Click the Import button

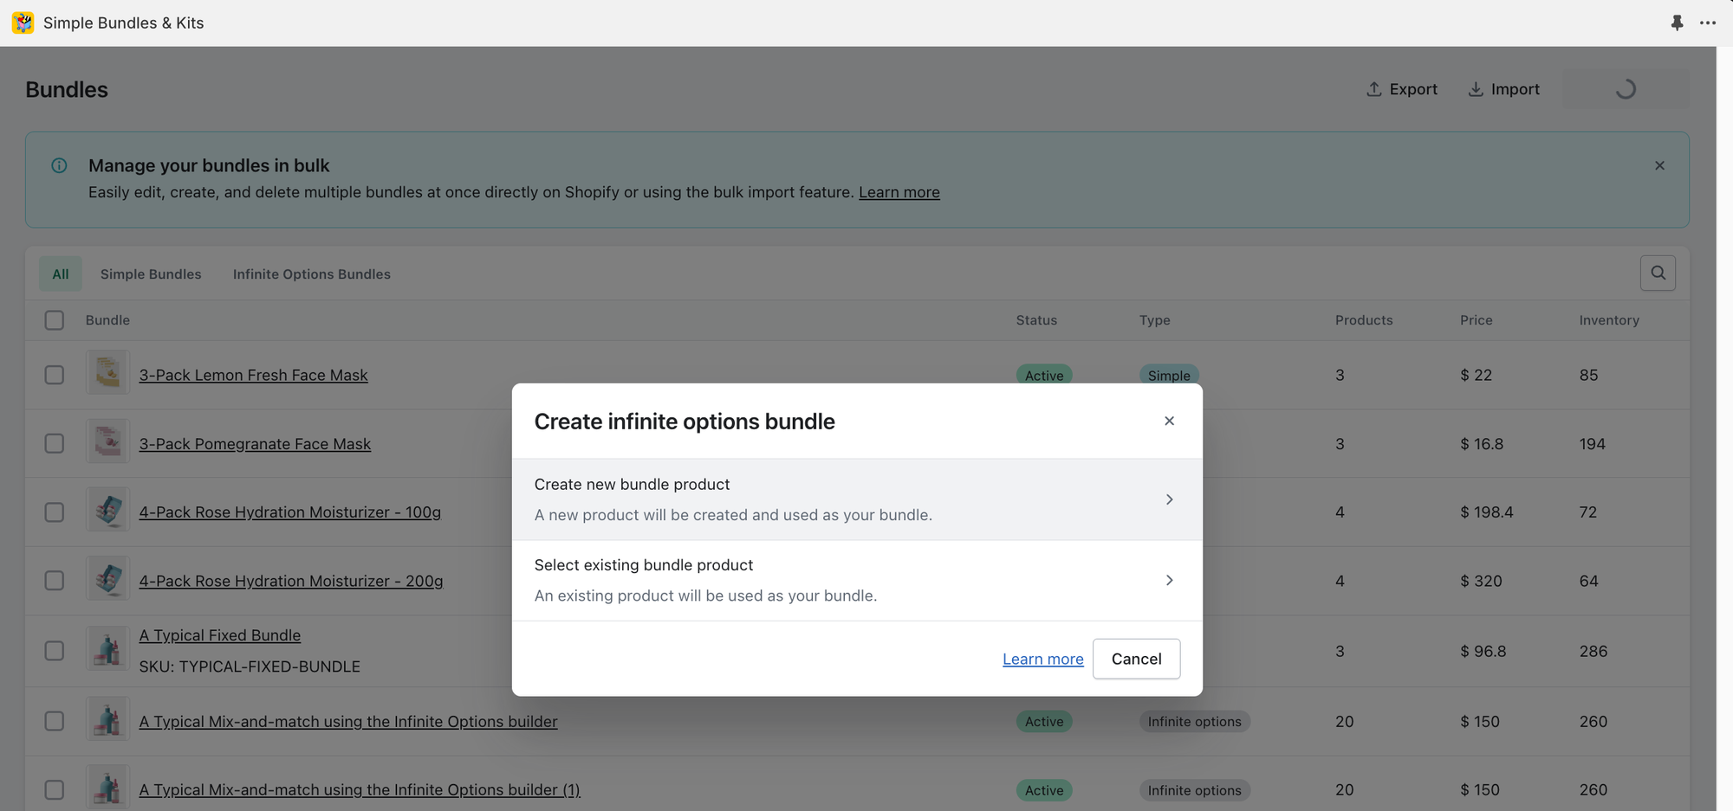(x=1503, y=89)
